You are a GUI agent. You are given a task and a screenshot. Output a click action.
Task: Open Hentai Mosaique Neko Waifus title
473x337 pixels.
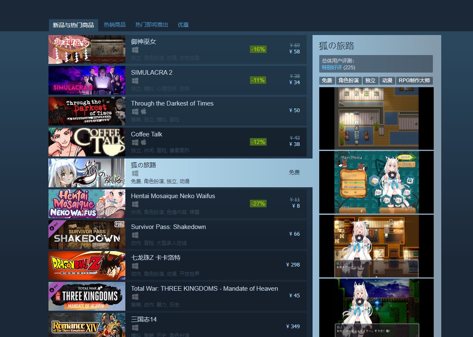point(173,196)
